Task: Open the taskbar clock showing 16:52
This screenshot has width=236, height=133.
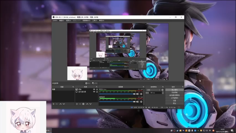Action: point(222,131)
